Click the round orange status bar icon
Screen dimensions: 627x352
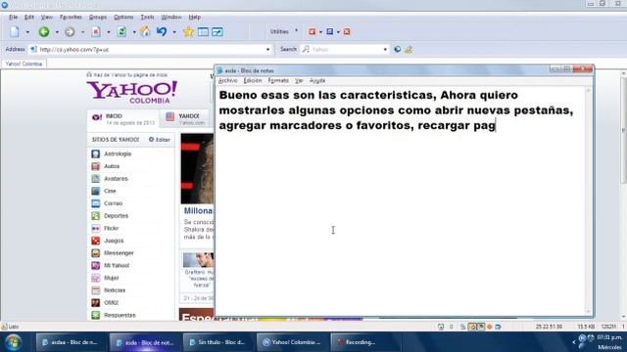tap(490, 327)
